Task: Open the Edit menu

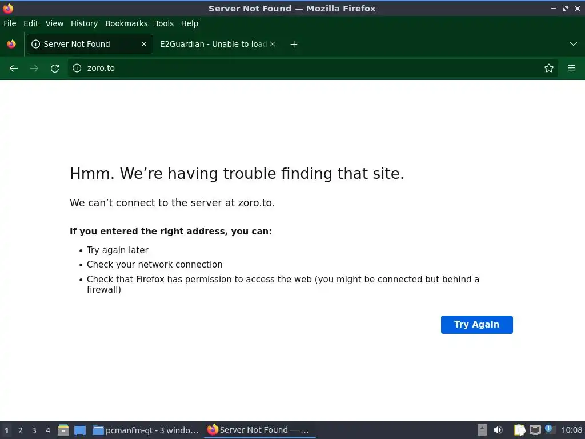Action: pos(31,23)
